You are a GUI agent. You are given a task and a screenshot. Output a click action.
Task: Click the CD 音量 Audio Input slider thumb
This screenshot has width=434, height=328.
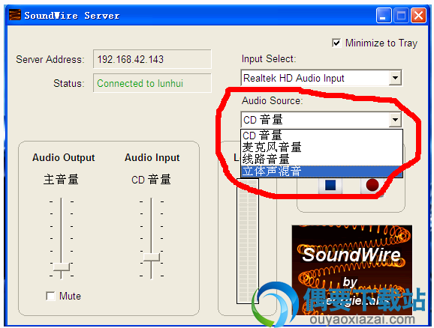pos(152,257)
